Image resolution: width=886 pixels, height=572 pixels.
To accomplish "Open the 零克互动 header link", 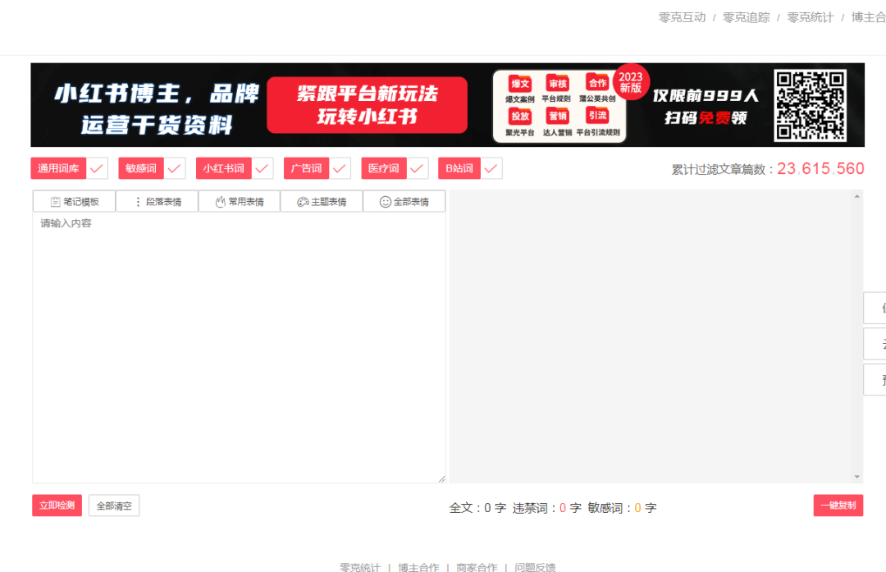I will (682, 17).
